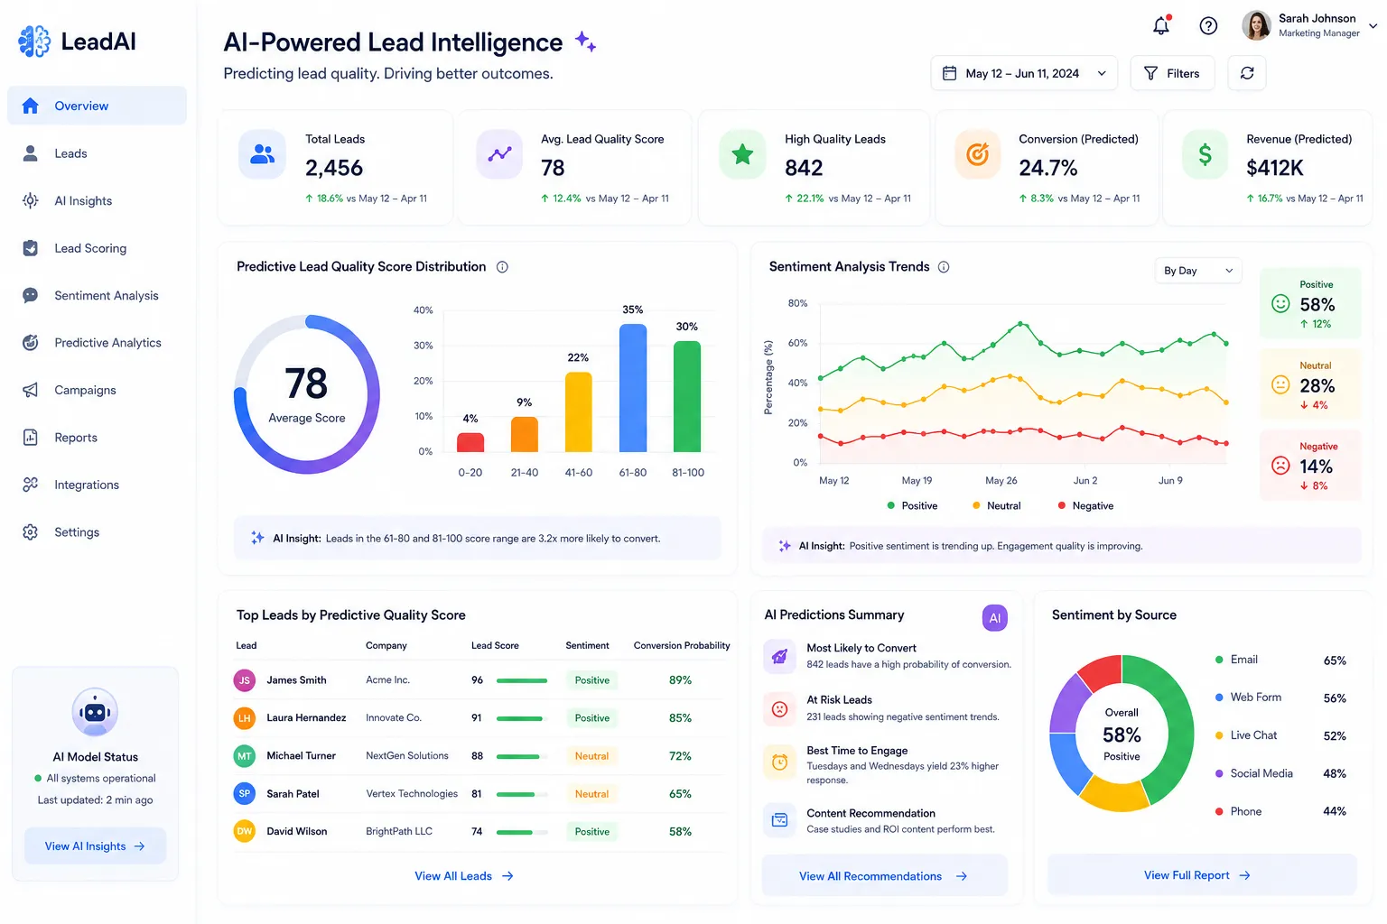
Task: Click the Web Form source legend entry
Action: 1280,698
